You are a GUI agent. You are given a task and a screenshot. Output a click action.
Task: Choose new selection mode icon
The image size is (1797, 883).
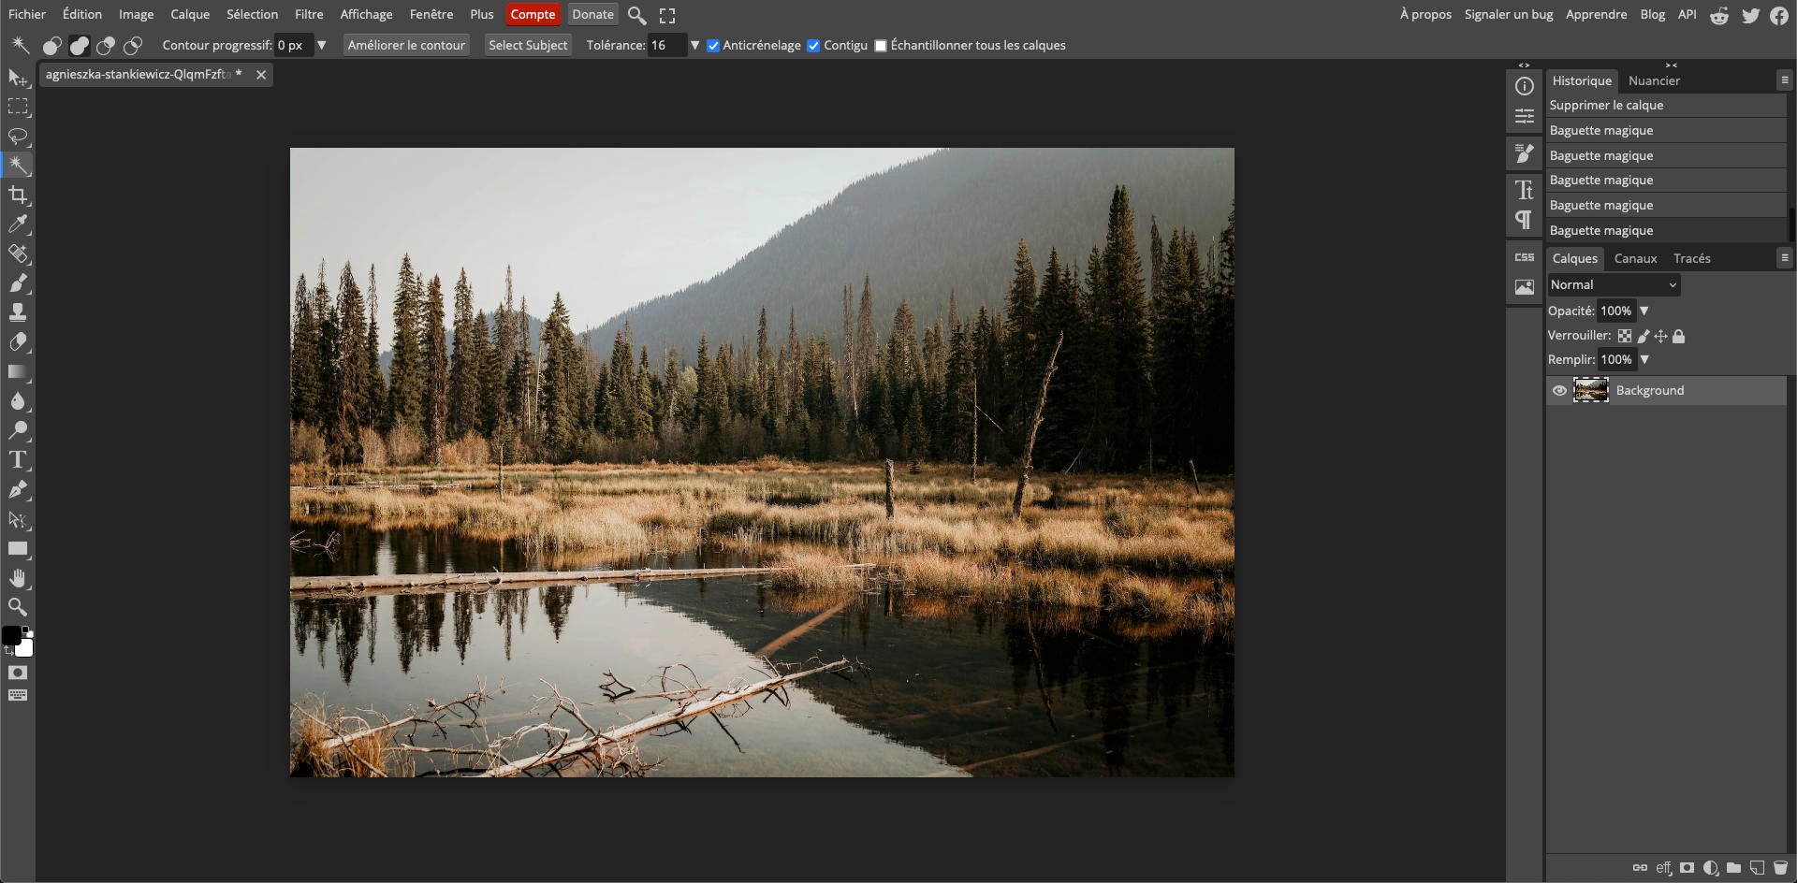[52, 45]
